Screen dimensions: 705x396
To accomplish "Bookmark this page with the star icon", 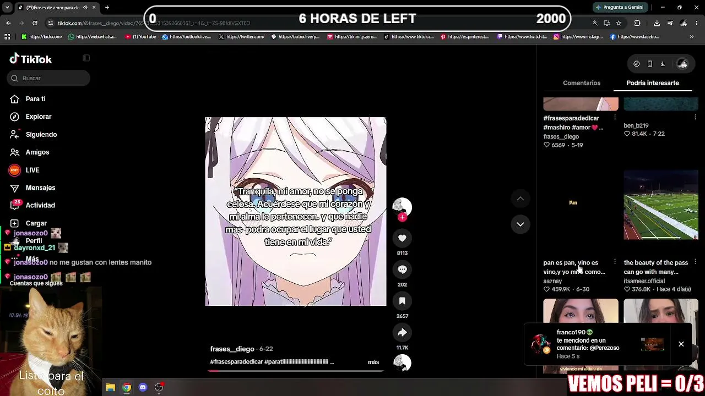I will coord(619,23).
